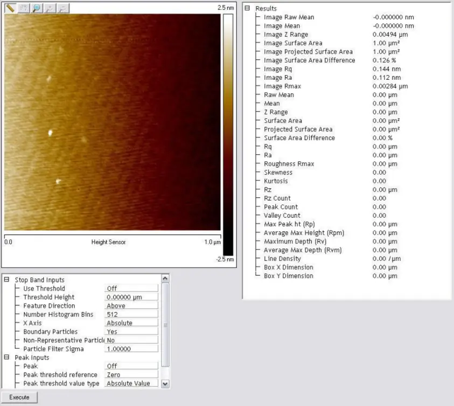Select the Image Rmax row

pos(336,86)
